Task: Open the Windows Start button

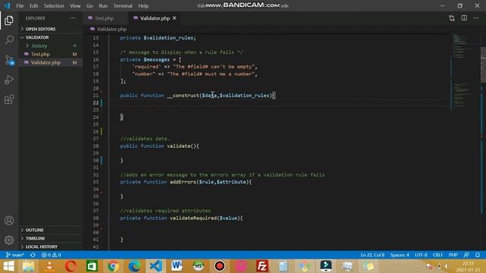Action: pyautogui.click(x=8, y=266)
